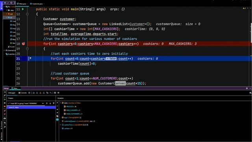Screen dimensions: 252x142
Task: Collapse src folder in project tree
Action: pyautogui.click(x=7, y=17)
